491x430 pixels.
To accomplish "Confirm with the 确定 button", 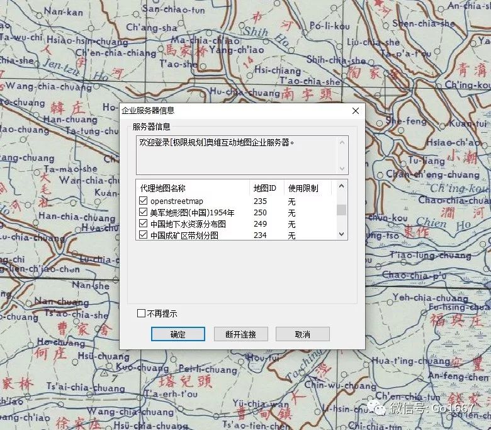I will [178, 334].
